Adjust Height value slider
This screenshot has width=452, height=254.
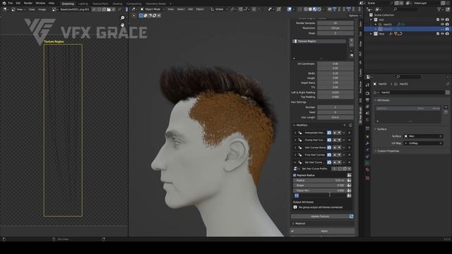point(335,78)
